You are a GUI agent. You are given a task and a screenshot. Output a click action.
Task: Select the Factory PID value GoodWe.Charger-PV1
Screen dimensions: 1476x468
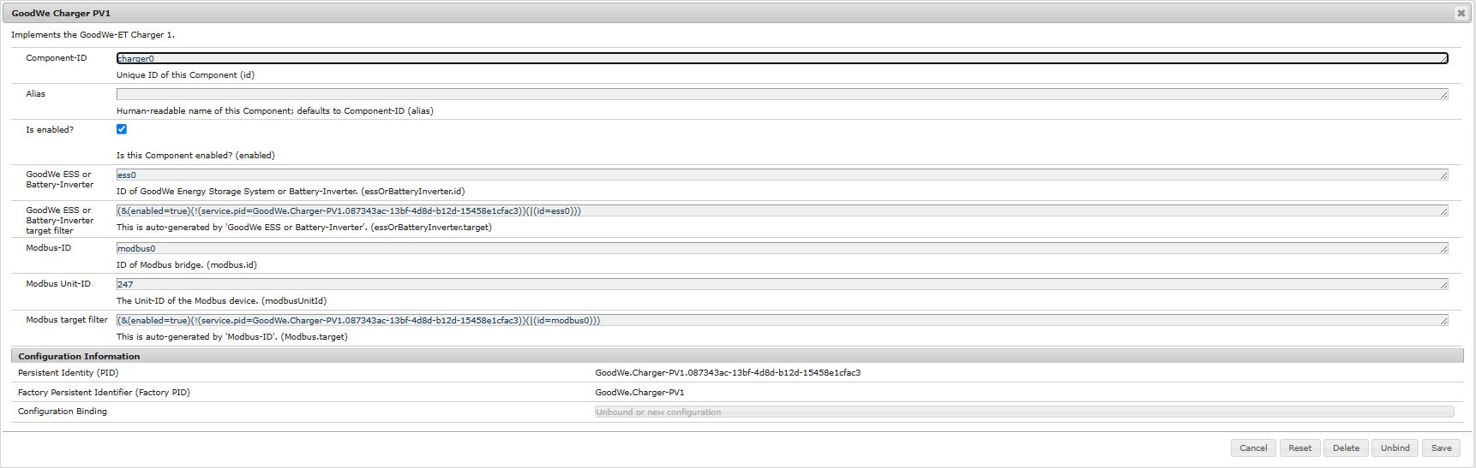coord(639,393)
